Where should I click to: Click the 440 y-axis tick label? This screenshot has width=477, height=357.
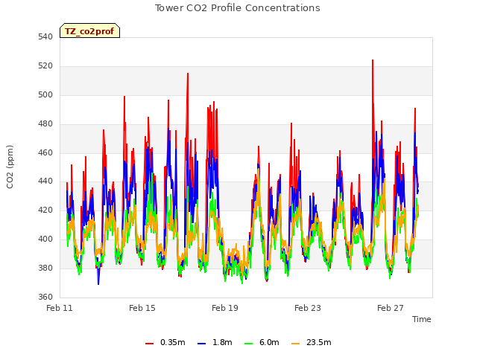45,181
